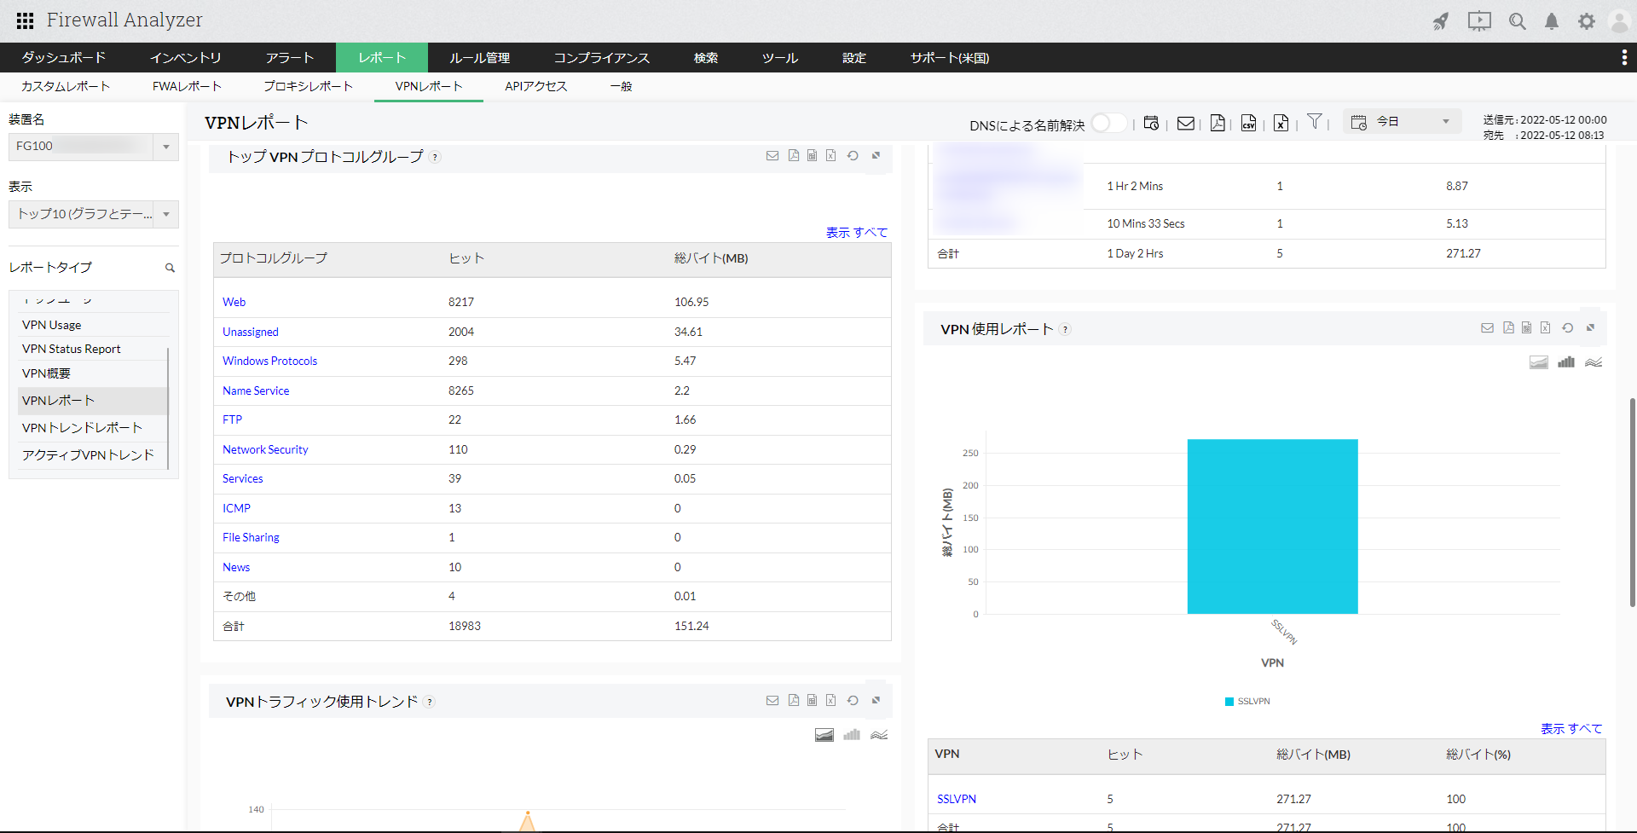Refresh the VPNトラフィック使用トレンド widget
Viewport: 1637px width, 833px height.
pyautogui.click(x=853, y=700)
